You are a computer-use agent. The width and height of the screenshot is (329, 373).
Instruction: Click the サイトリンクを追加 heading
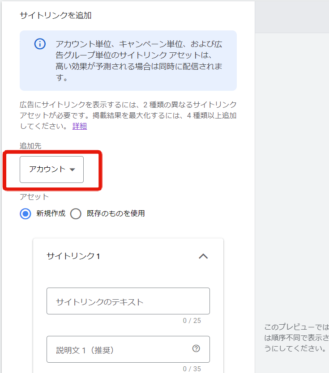[56, 16]
